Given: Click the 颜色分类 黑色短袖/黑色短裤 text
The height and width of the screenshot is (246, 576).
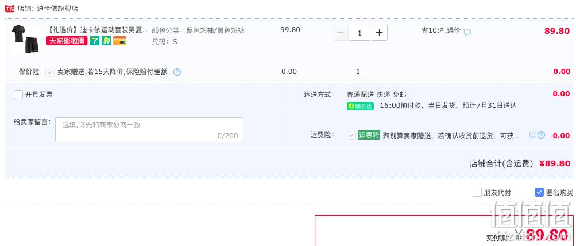Looking at the screenshot, I should point(198,30).
